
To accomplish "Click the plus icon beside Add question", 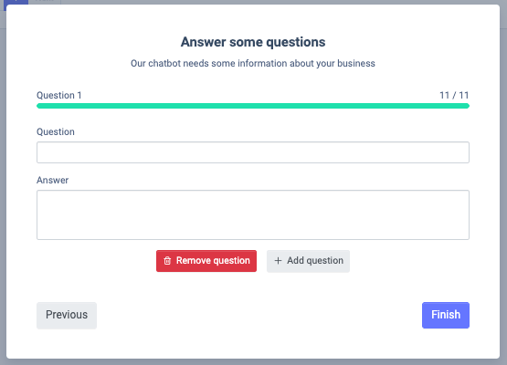I will [278, 261].
